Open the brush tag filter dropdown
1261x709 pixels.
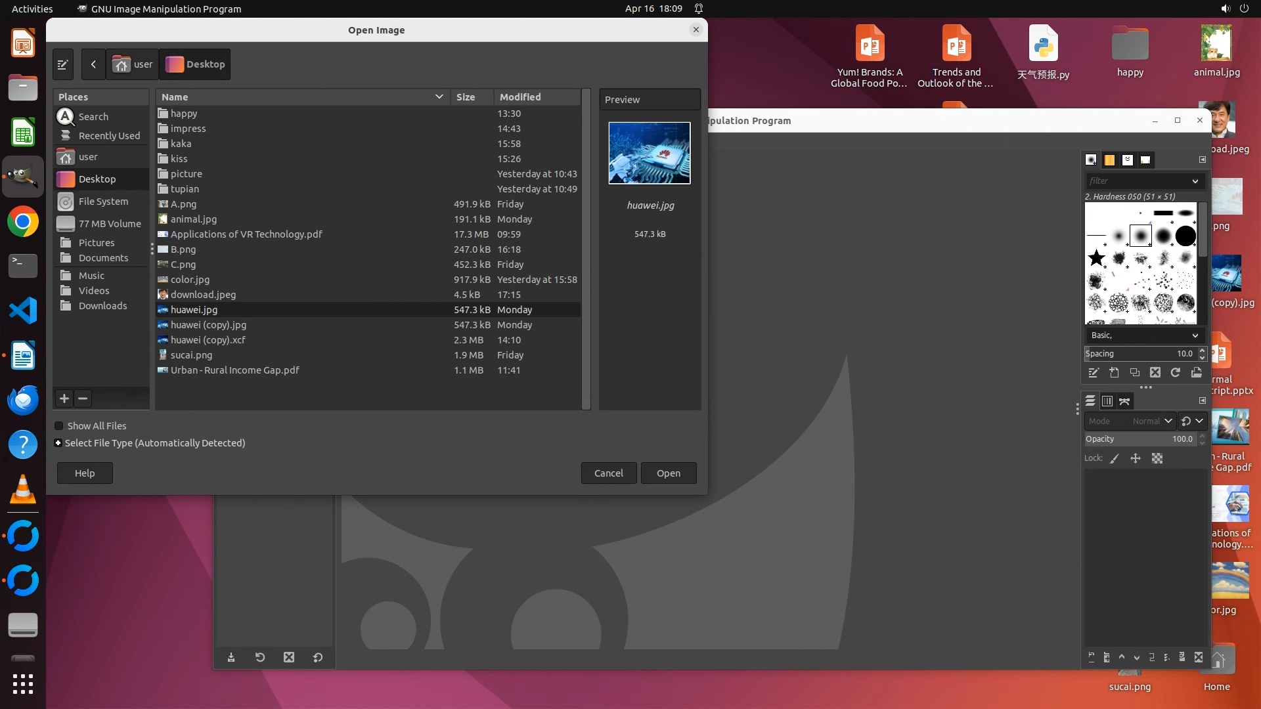(1195, 181)
